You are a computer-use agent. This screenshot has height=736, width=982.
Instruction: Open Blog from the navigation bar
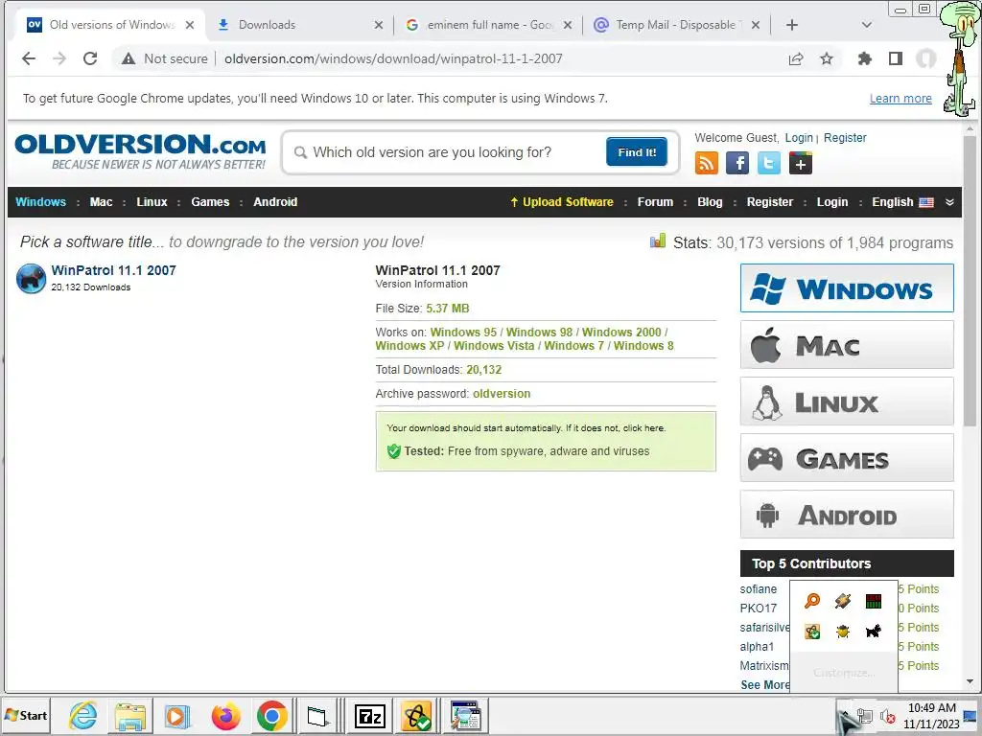[710, 202]
